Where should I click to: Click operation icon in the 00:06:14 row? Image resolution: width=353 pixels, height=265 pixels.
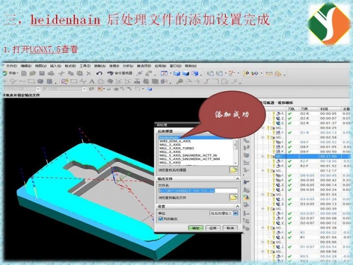279,185
